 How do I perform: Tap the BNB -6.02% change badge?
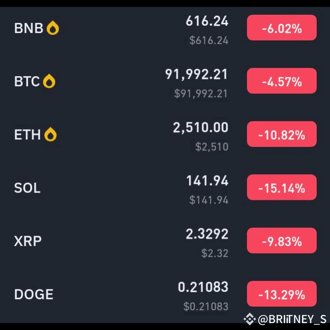[x=282, y=27]
